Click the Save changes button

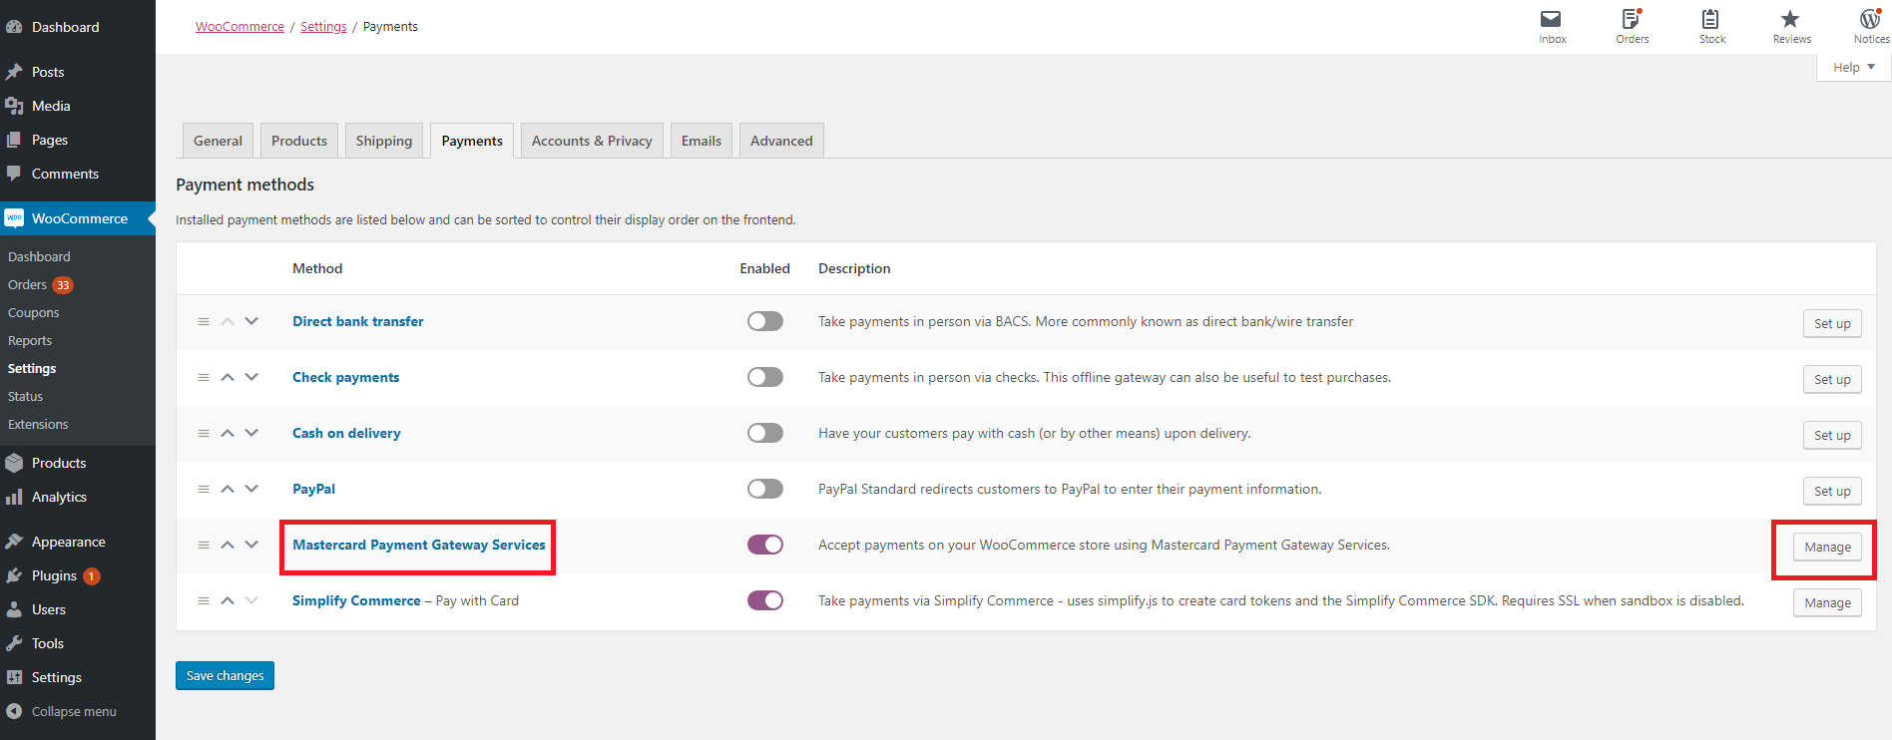[x=225, y=675]
